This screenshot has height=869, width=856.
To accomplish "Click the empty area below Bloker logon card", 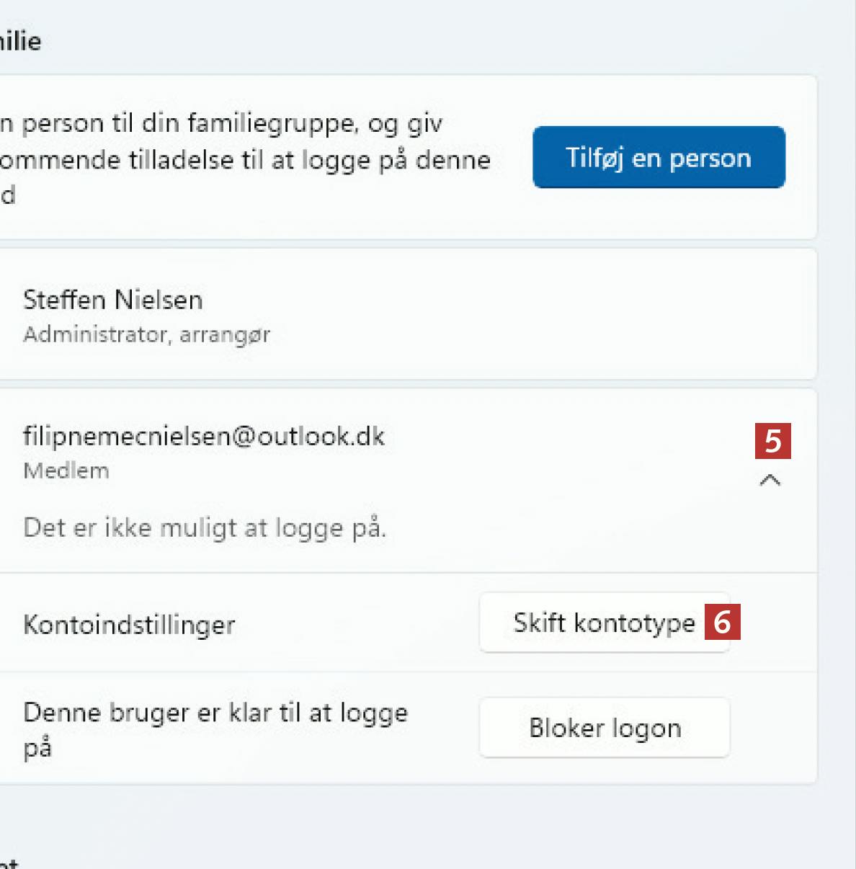I will 432,821.
